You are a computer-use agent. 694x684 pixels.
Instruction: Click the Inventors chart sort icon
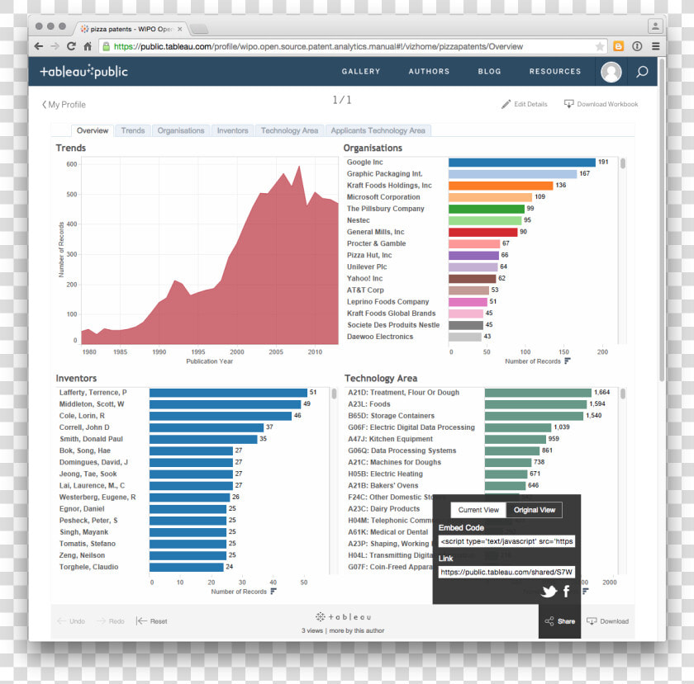point(273,592)
